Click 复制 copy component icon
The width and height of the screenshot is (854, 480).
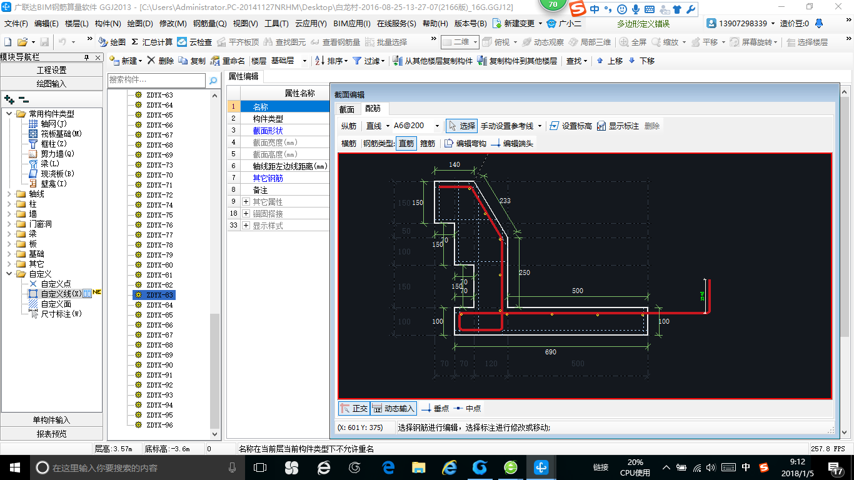(x=192, y=61)
